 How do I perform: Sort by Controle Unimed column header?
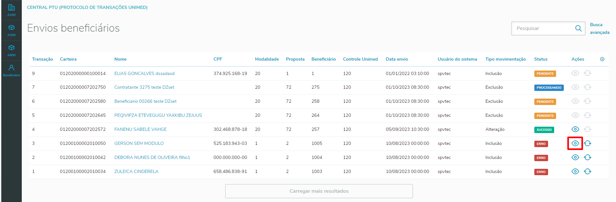[360, 59]
